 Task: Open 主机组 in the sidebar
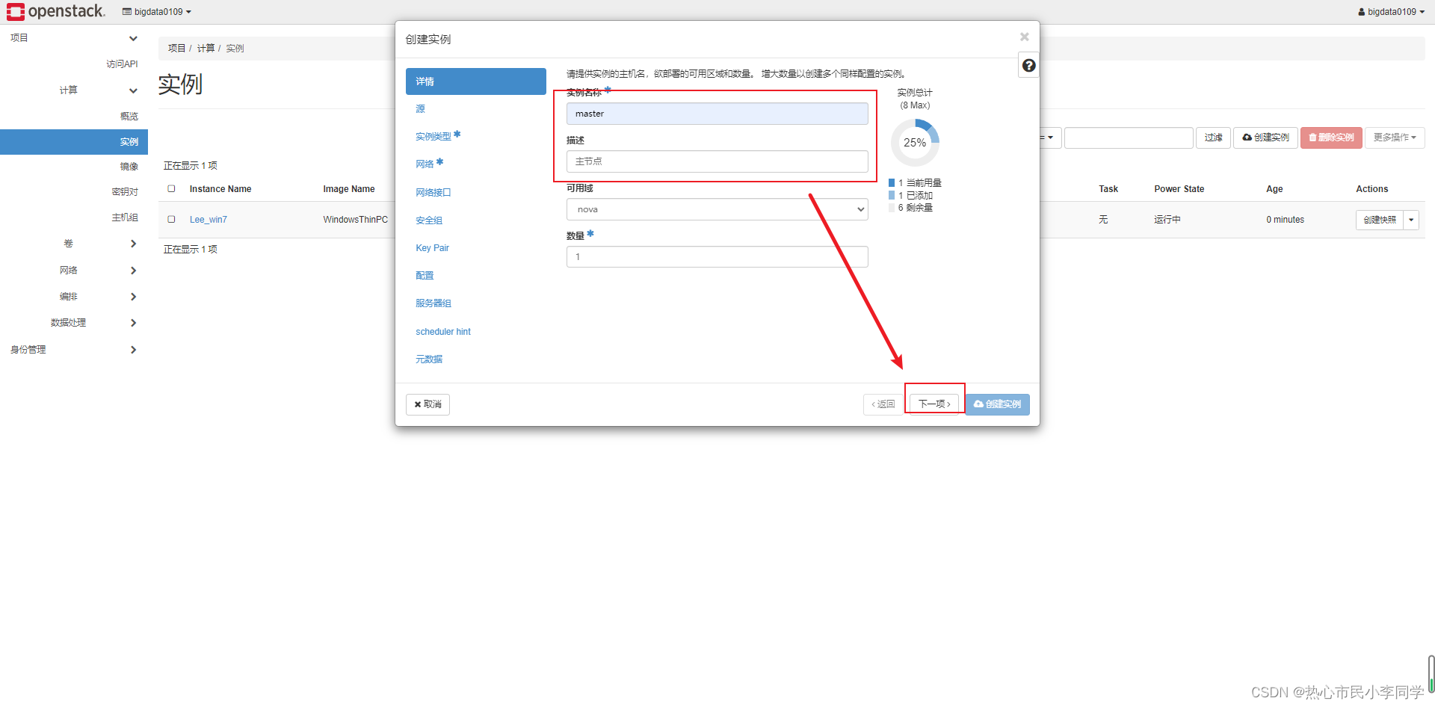pyautogui.click(x=125, y=217)
